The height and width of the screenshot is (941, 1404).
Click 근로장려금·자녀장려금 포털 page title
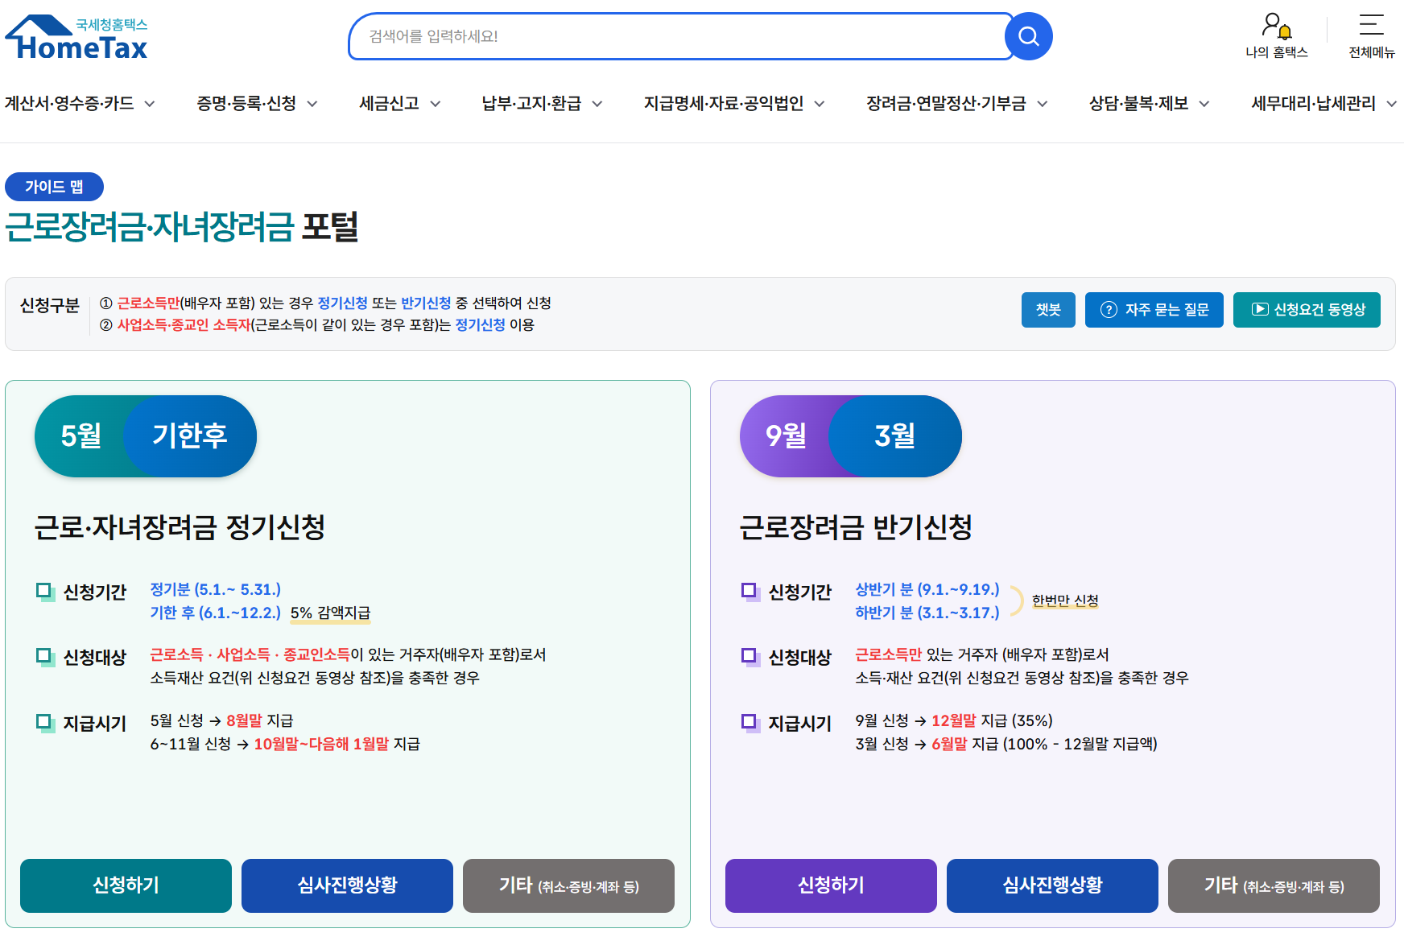182,226
